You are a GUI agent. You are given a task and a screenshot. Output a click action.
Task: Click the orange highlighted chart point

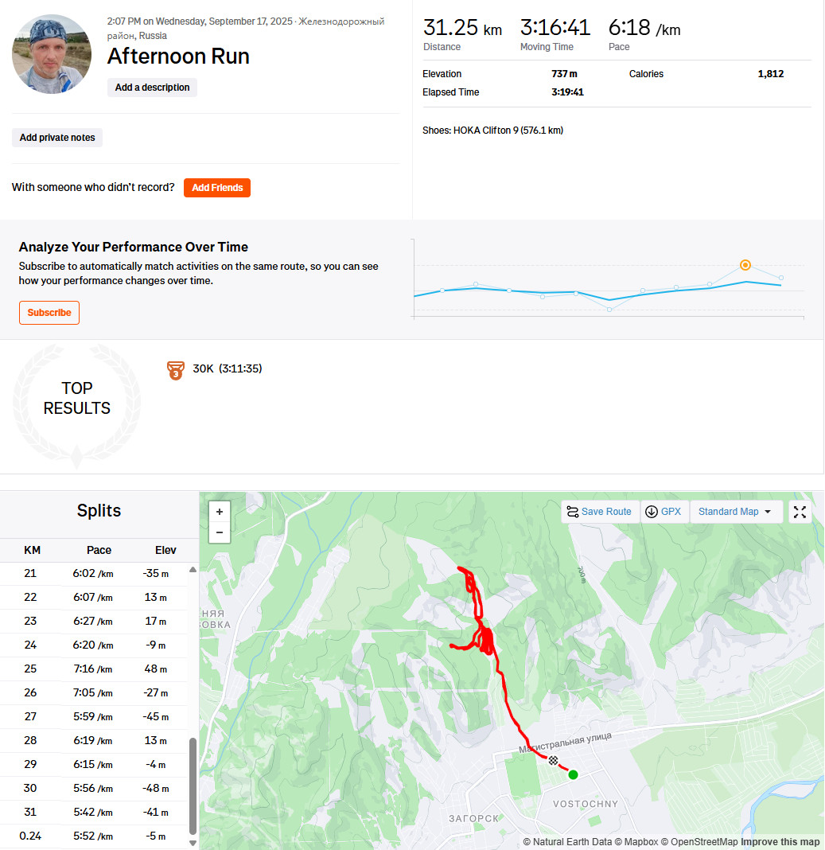[x=745, y=265]
